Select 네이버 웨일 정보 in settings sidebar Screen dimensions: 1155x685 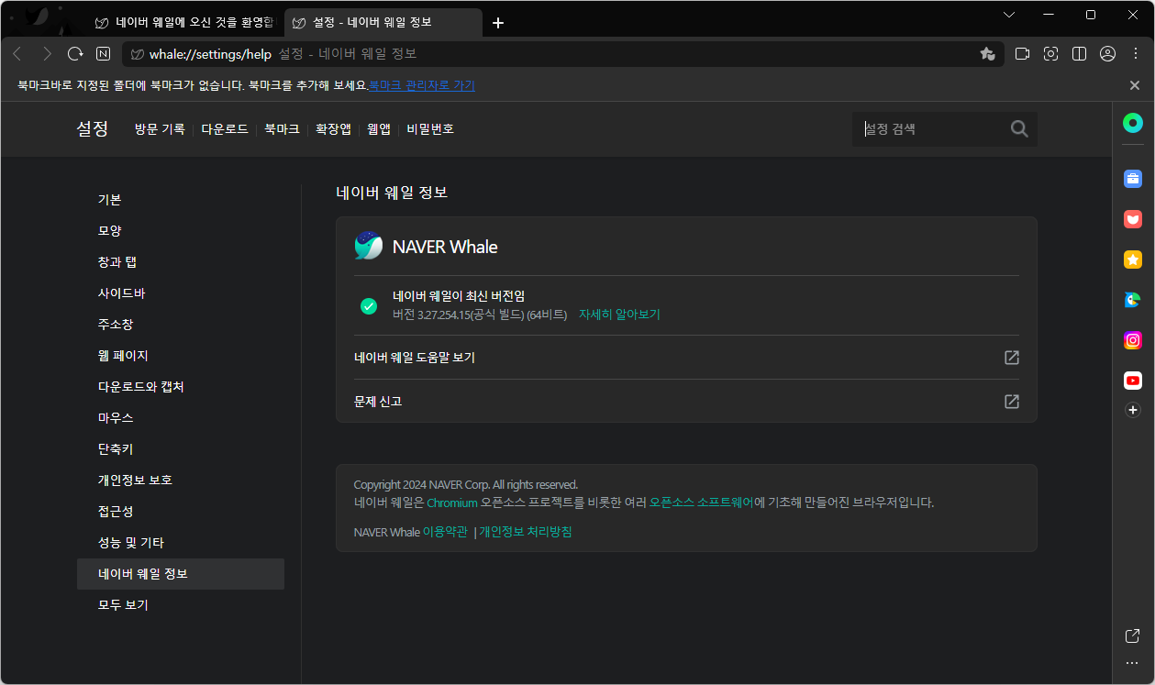click(181, 574)
